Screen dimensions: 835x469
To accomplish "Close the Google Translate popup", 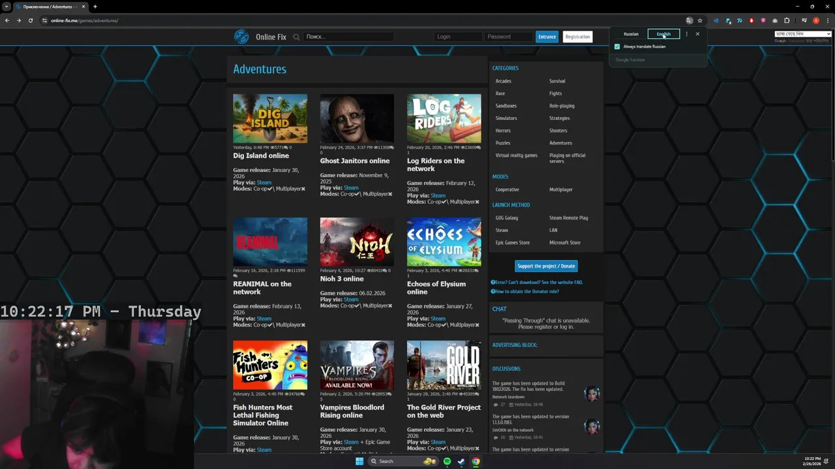I will click(x=697, y=34).
